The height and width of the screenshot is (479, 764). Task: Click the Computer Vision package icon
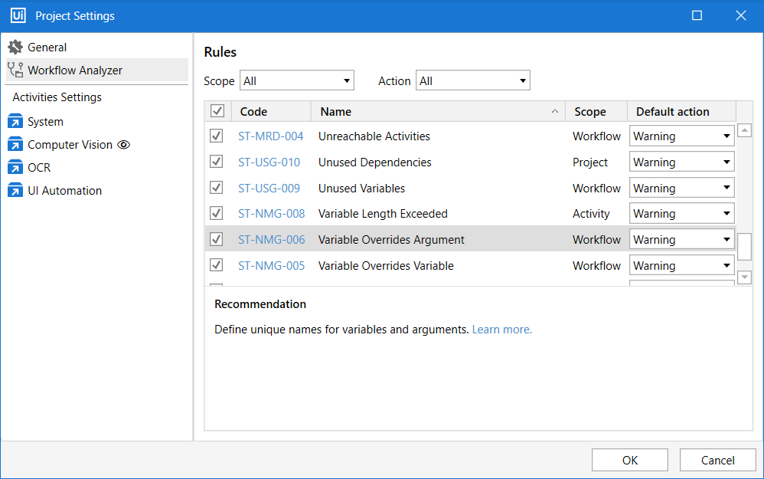(15, 145)
